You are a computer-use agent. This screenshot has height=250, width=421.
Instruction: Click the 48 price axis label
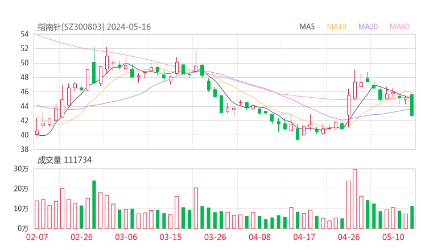pyautogui.click(x=24, y=77)
